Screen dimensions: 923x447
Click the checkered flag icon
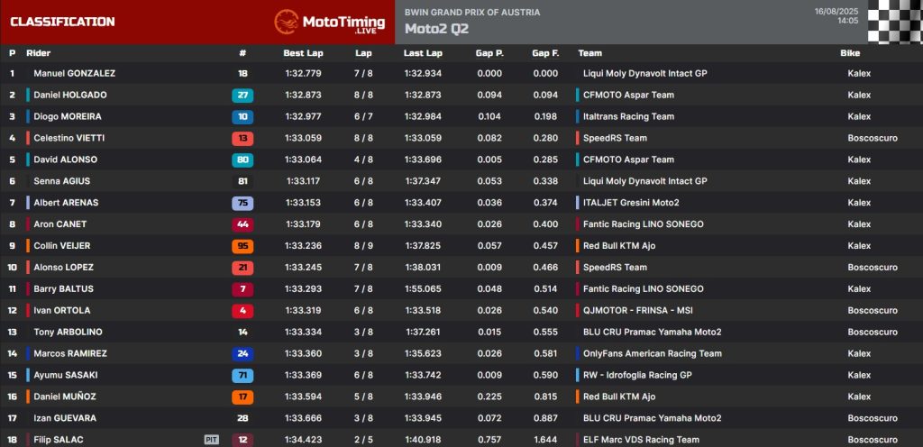(894, 22)
